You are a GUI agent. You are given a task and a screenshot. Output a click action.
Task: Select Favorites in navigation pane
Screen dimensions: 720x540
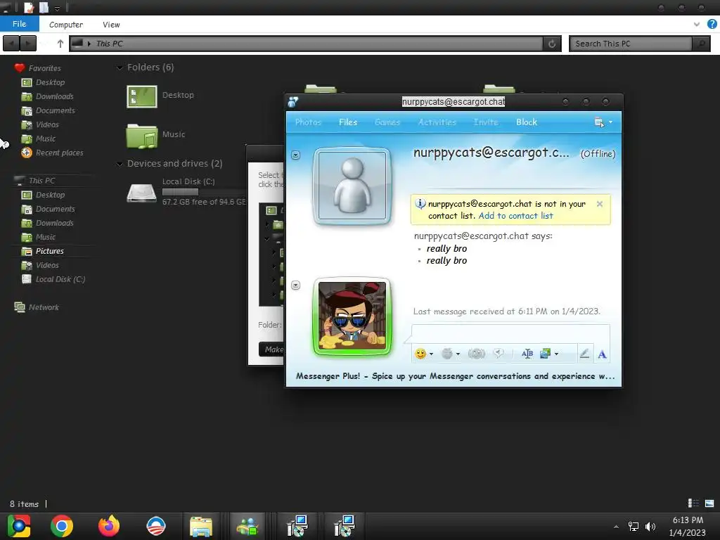[44, 68]
